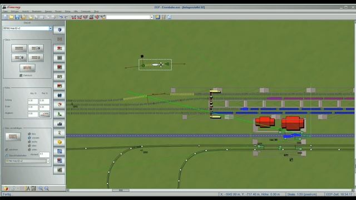Screen dimensions: 356x200
Task: Click the large red building on the right
Action: (x=293, y=123)
